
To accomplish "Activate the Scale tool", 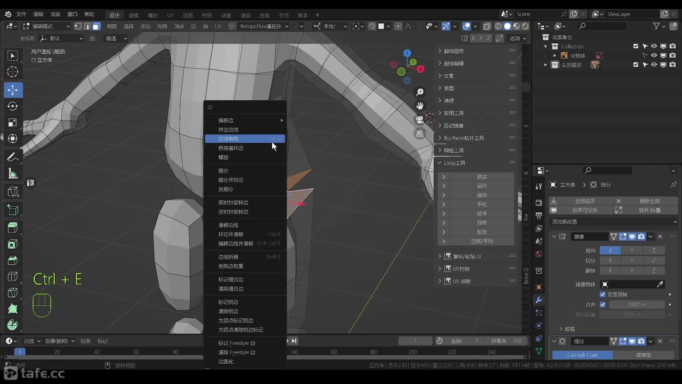I will click(13, 123).
